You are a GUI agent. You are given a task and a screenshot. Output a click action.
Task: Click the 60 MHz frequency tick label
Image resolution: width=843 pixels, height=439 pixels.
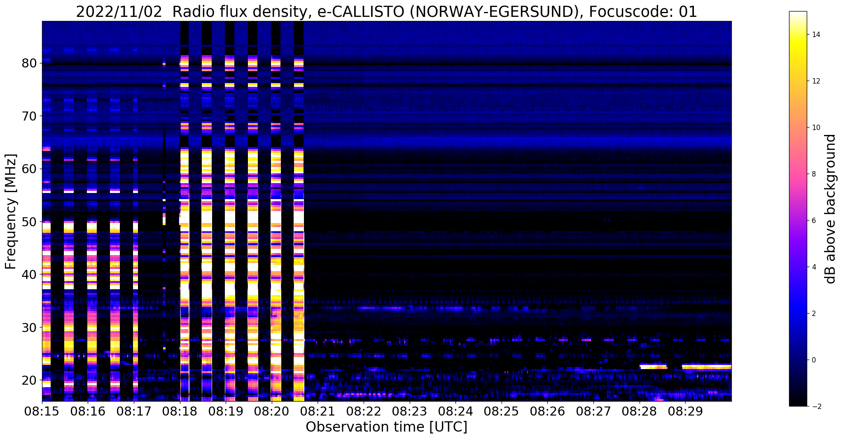click(x=29, y=169)
